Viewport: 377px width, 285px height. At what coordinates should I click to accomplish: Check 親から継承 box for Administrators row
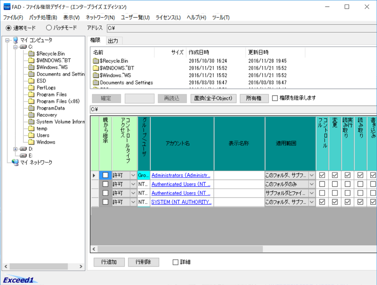[105, 175]
